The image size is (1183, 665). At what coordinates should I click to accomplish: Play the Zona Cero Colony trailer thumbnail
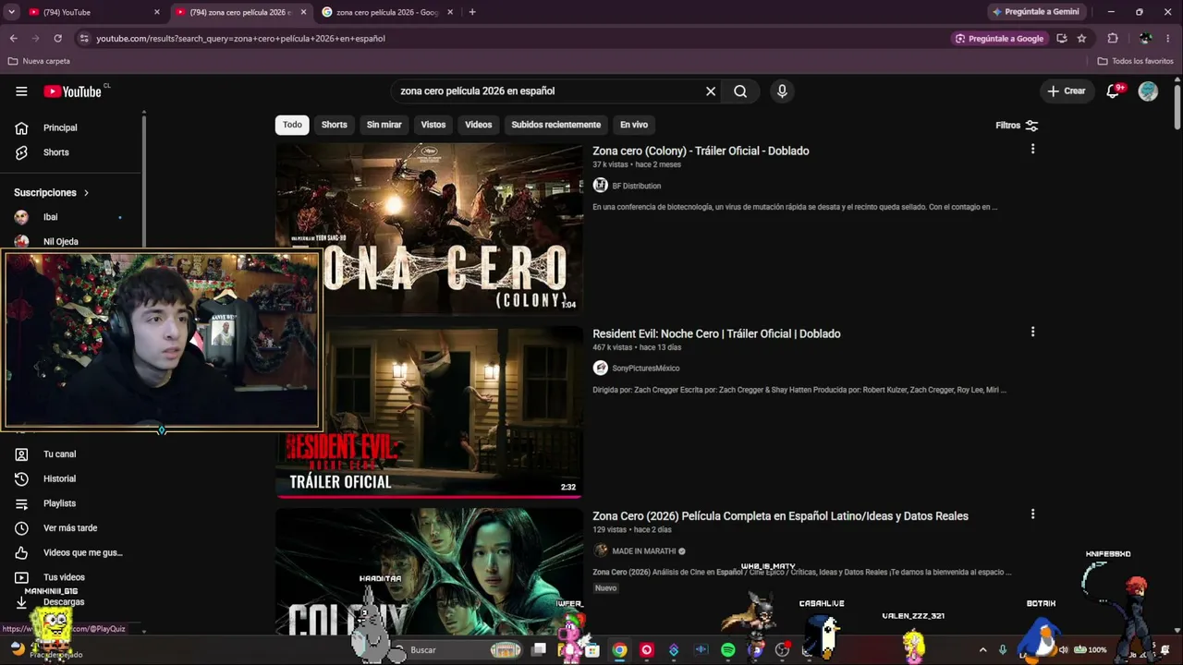tap(429, 228)
